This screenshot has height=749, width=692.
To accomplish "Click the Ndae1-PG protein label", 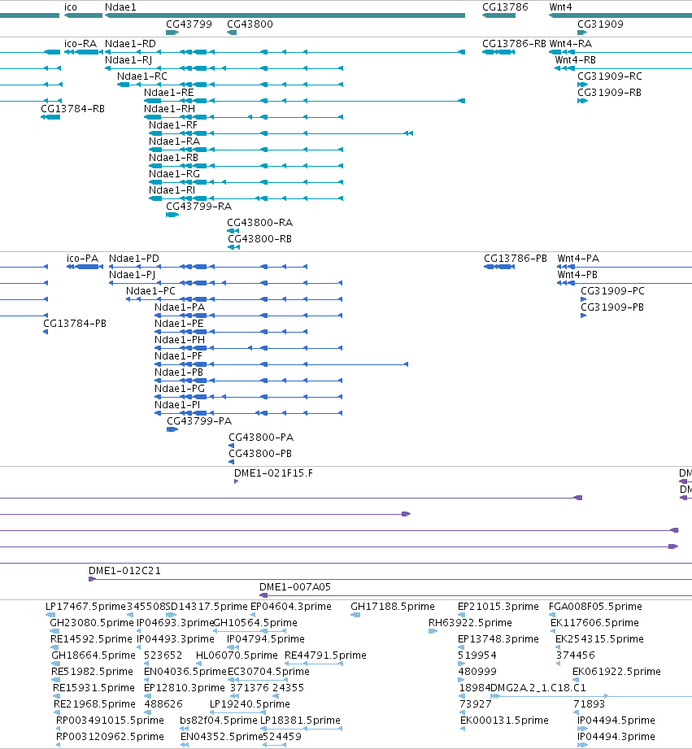I will [180, 388].
